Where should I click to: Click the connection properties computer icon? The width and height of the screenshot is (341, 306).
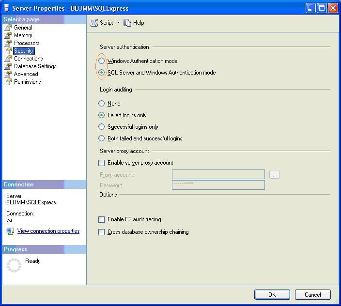point(10,231)
